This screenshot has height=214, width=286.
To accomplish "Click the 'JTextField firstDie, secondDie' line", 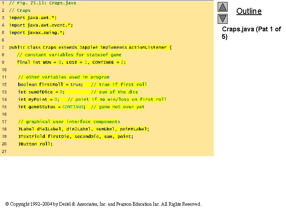I will click(75, 136).
